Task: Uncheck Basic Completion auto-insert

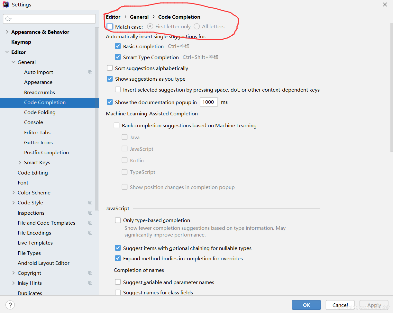Action: point(118,46)
